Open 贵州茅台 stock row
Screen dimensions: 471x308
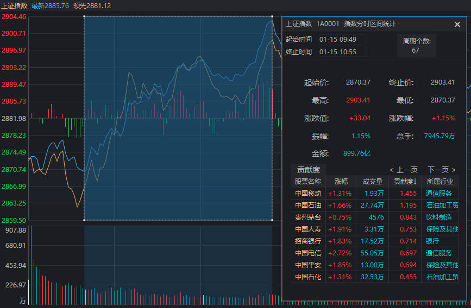pos(308,217)
